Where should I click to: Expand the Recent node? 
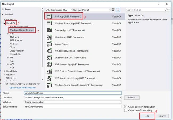[x=3, y=10]
